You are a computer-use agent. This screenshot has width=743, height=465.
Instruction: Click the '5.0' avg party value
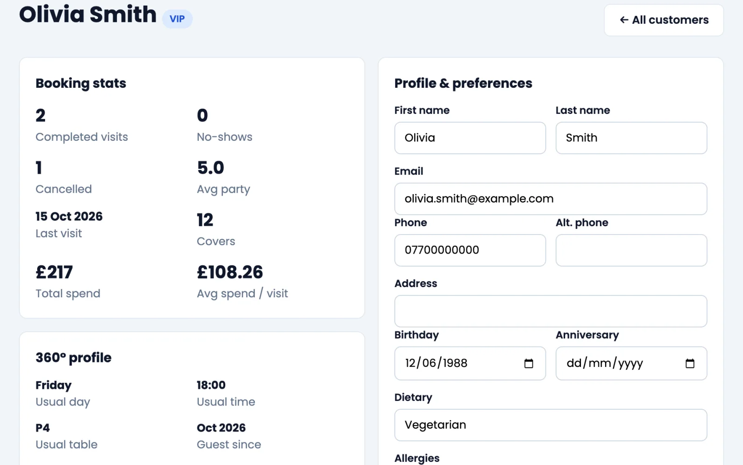point(210,168)
